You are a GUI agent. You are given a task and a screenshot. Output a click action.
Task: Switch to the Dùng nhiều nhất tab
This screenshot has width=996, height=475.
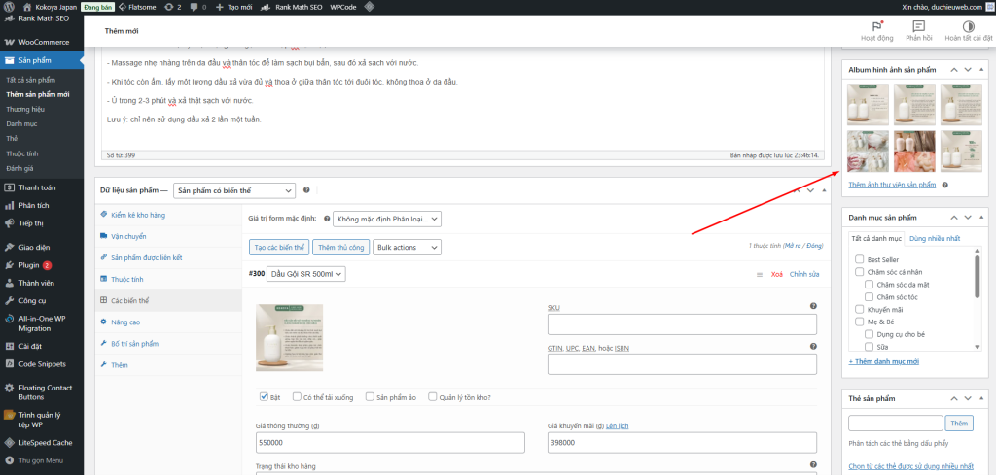coord(935,238)
